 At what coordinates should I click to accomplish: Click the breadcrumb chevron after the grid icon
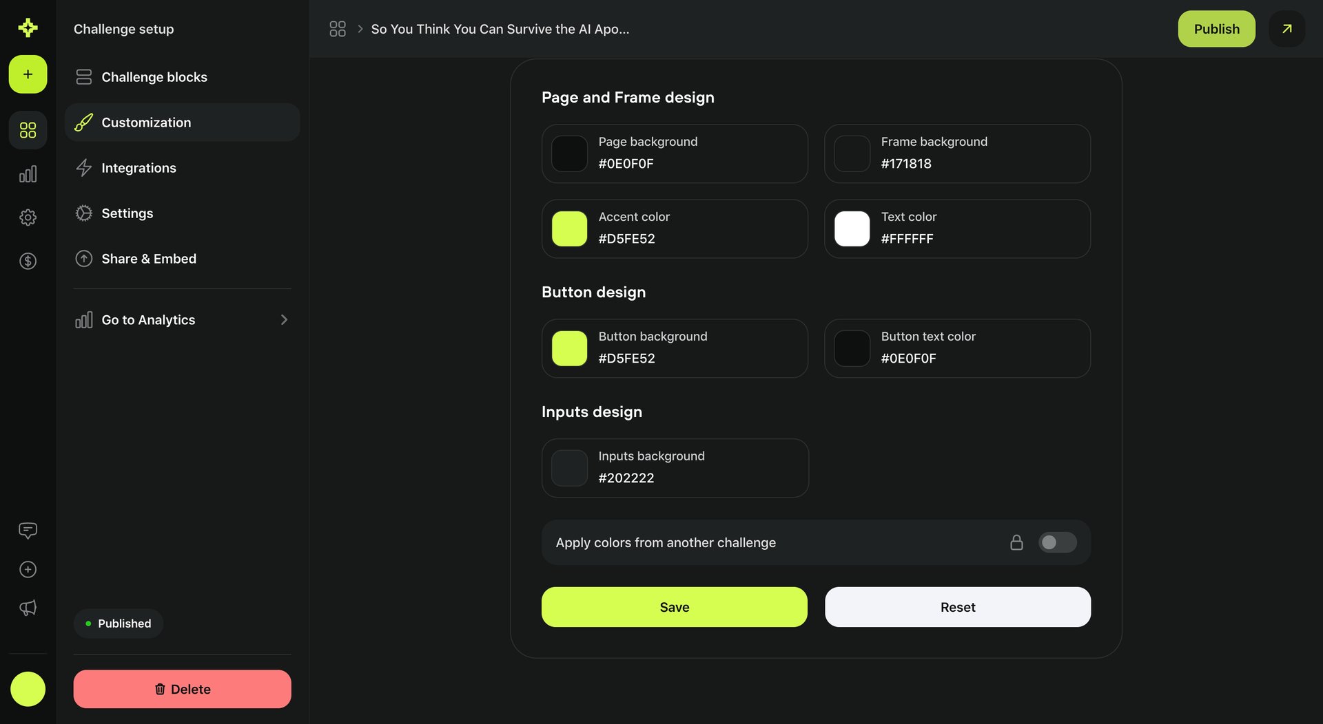click(x=360, y=29)
